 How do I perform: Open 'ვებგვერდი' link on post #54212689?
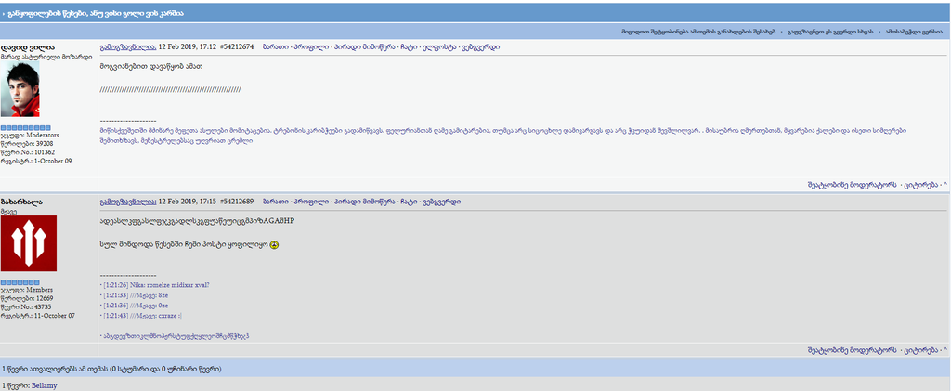(x=441, y=202)
